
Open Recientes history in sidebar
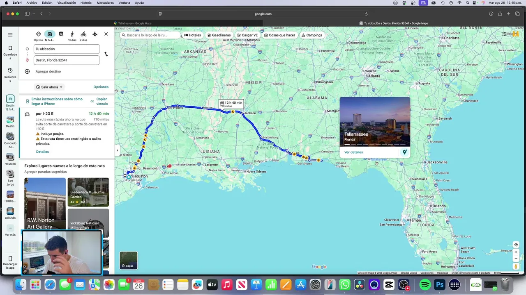coord(10,74)
